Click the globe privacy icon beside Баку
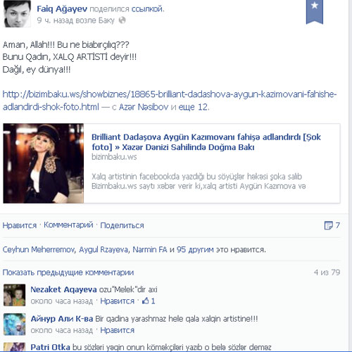Viewport: 352px width, 352px height. tap(122, 20)
